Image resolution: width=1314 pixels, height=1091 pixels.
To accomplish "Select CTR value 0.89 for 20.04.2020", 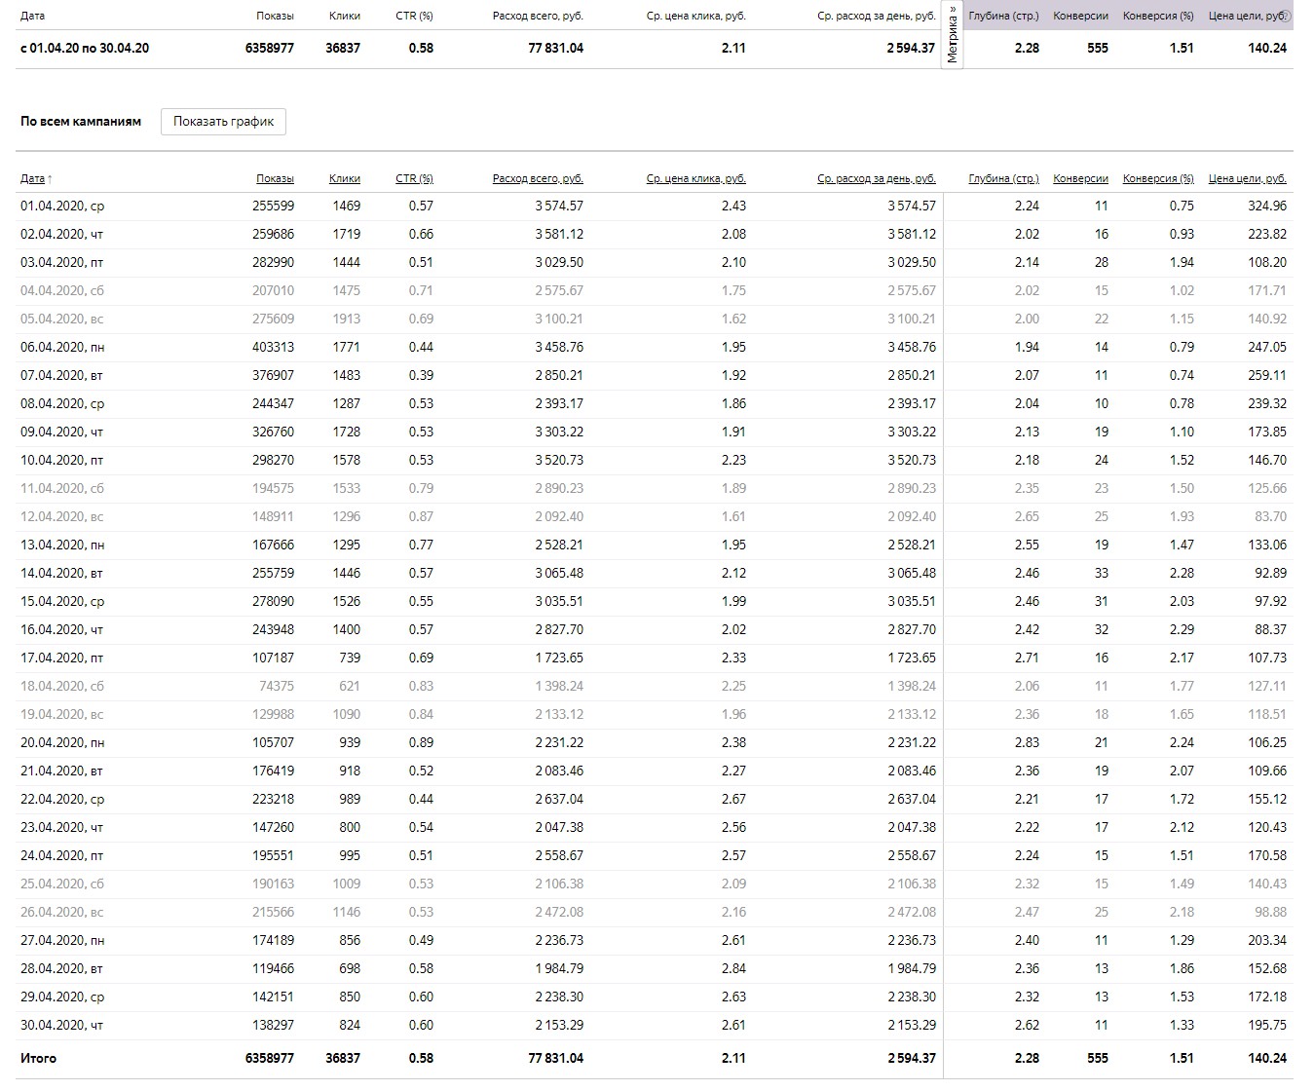I will click(421, 742).
